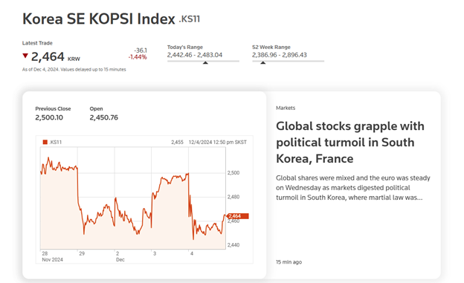Click the 15 min ago timestamp
Screen dimensions: 464x283
pos(289,262)
